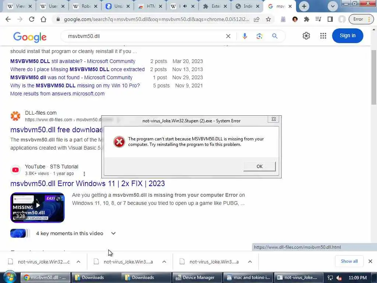Viewport: 377px width, 283px height.
Task: Search by image with the Lens icon
Action: click(x=259, y=36)
